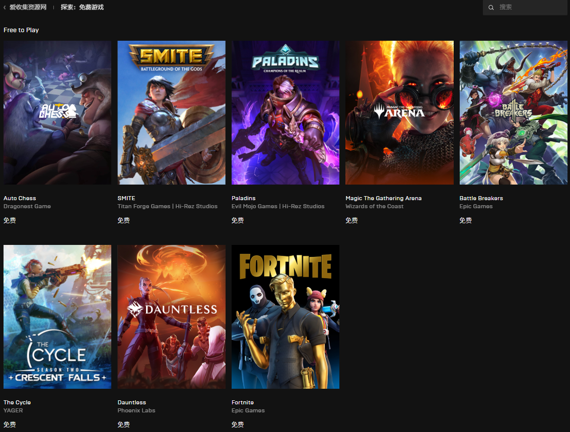Select the SMITE title text
570x432 pixels.
tap(126, 198)
